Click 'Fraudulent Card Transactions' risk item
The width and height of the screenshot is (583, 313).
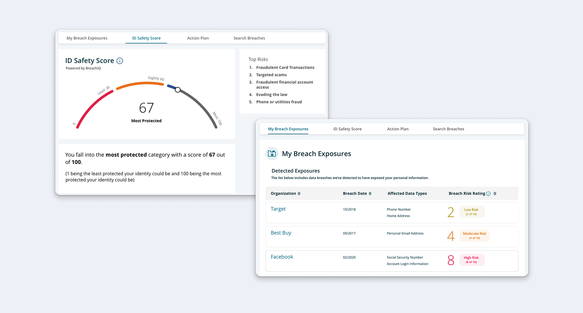[285, 67]
